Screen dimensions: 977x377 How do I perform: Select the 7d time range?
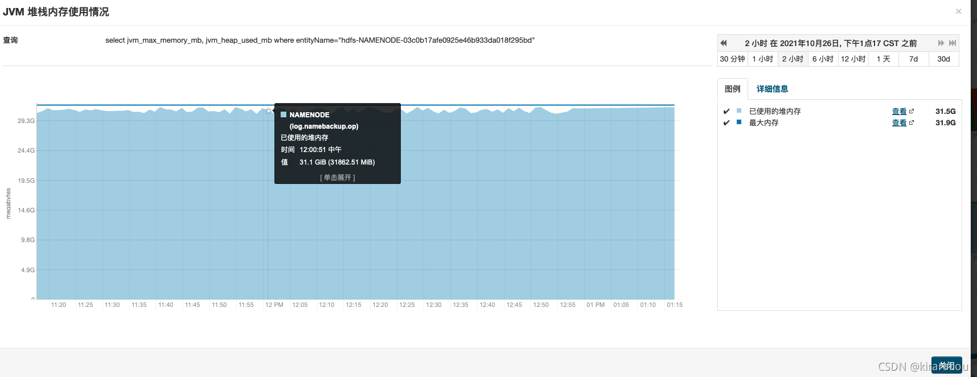coord(914,59)
